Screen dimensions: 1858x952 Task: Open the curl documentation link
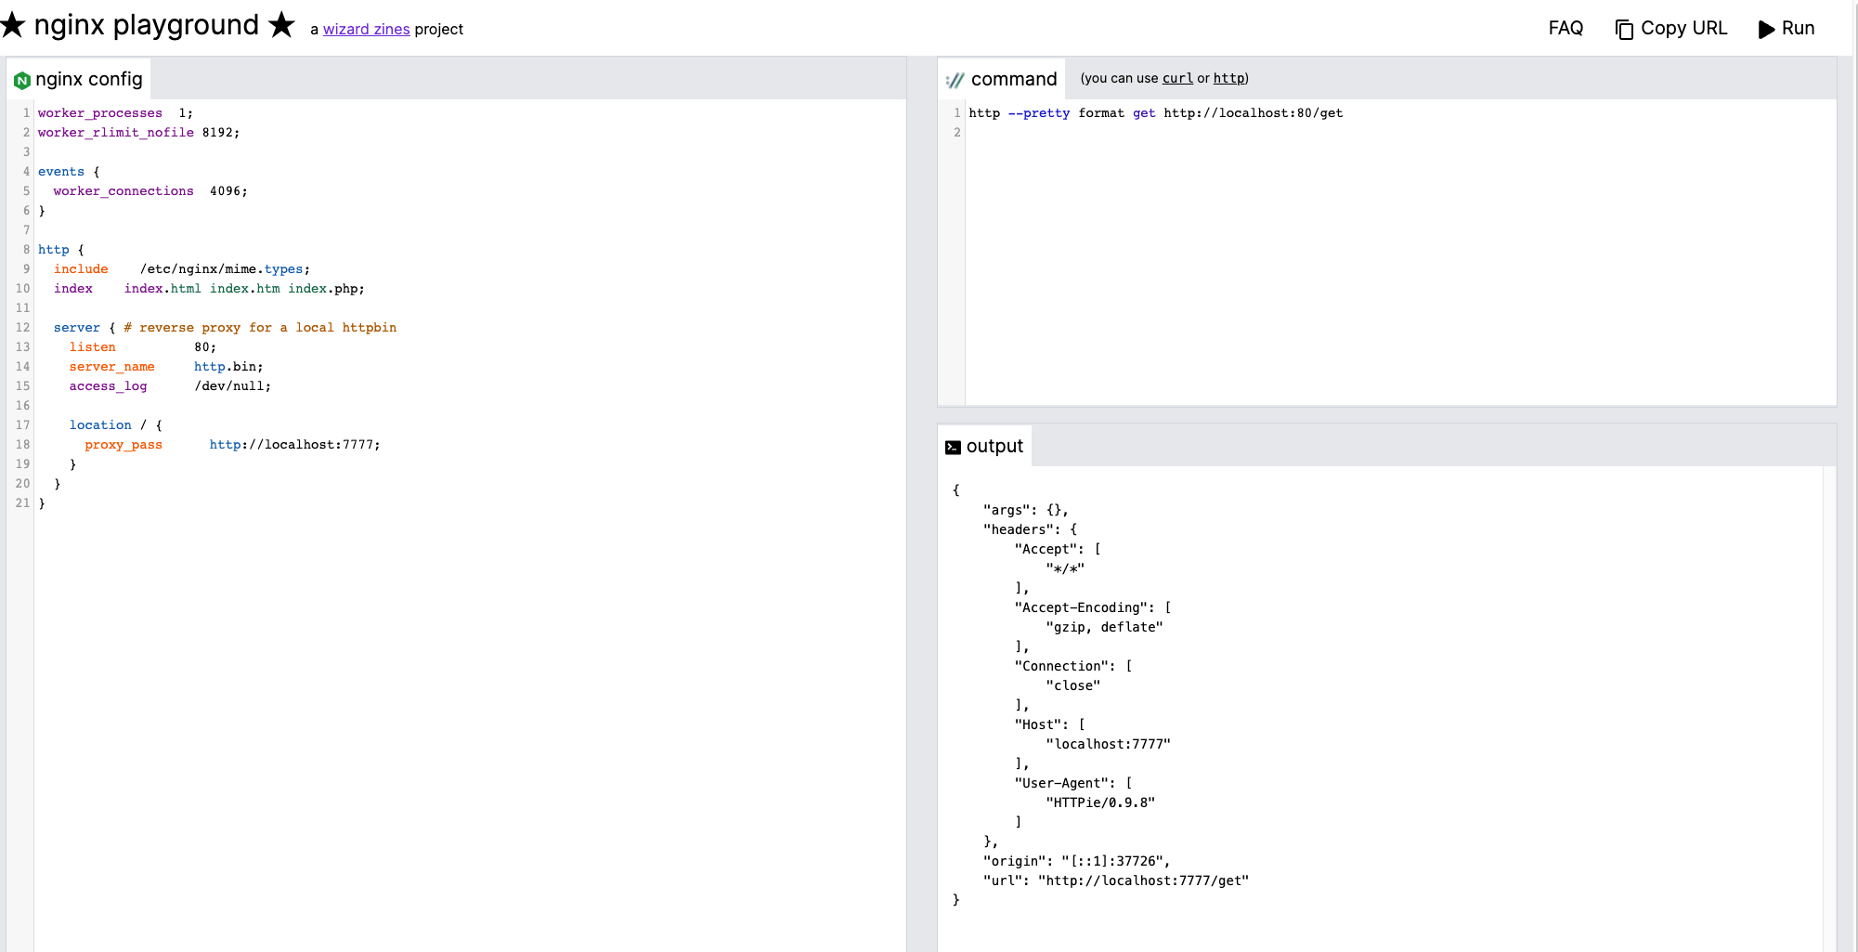click(1177, 78)
